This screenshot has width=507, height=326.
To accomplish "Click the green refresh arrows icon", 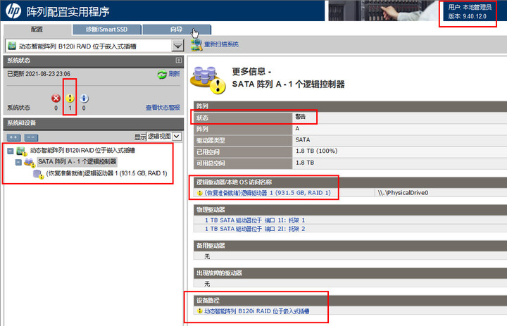I will (162, 75).
